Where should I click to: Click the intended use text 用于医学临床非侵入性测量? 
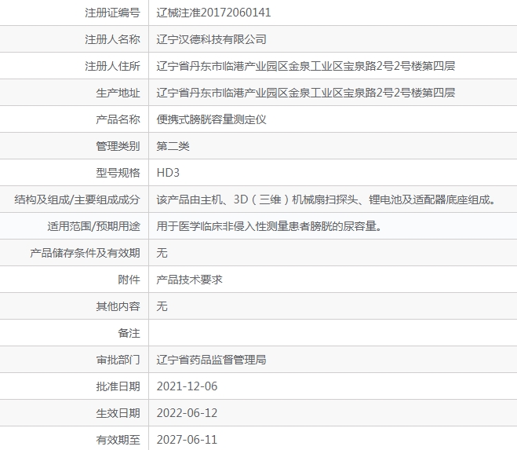point(269,226)
